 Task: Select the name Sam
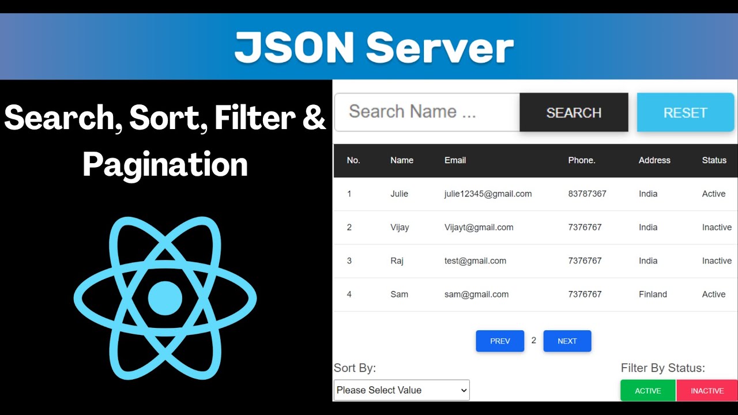(399, 294)
